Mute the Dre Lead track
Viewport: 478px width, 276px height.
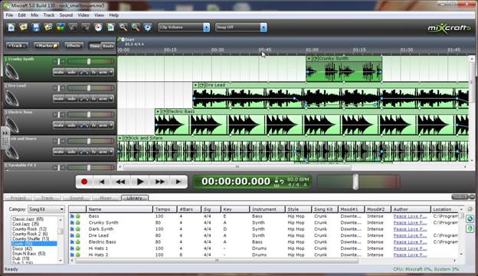coord(59,99)
